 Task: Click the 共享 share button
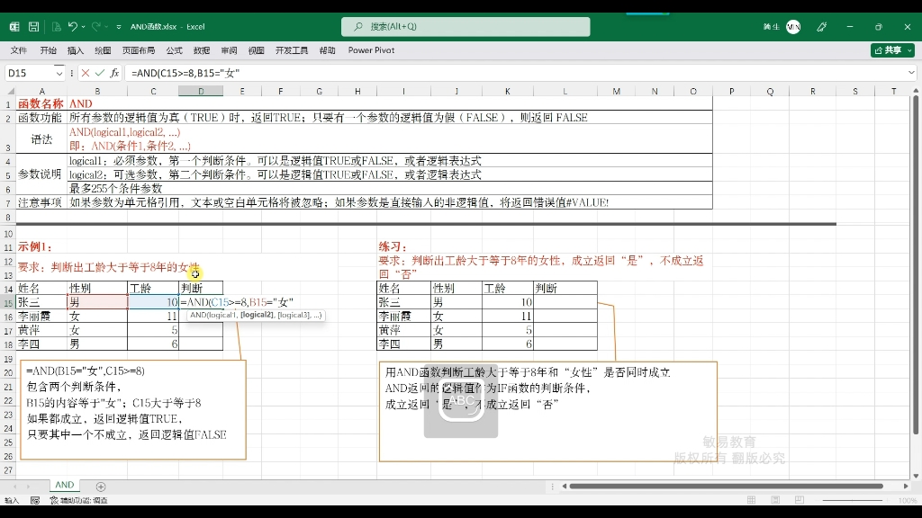click(890, 50)
